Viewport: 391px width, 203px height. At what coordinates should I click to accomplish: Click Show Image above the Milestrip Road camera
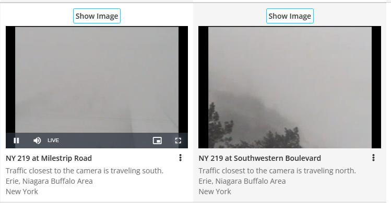coord(97,16)
